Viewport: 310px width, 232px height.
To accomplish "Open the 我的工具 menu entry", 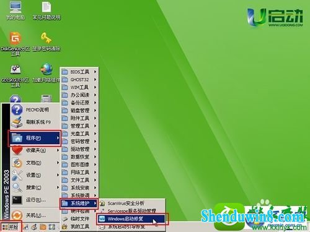I will (79, 226).
